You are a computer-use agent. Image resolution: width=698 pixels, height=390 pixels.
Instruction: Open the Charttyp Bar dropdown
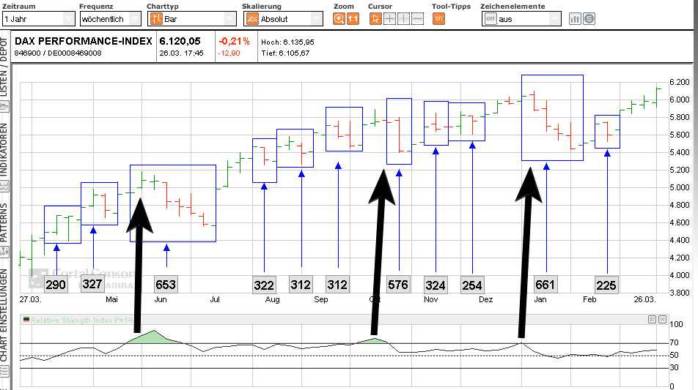[x=192, y=18]
